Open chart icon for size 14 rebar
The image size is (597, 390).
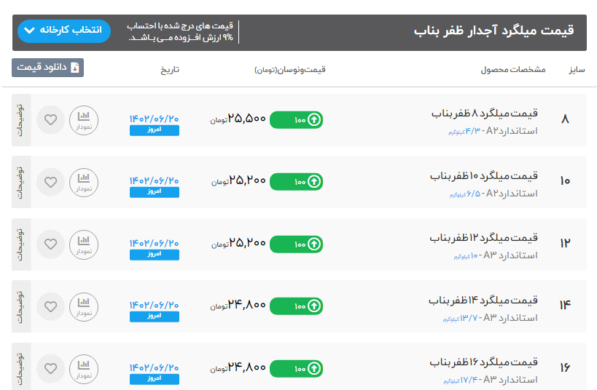click(83, 306)
